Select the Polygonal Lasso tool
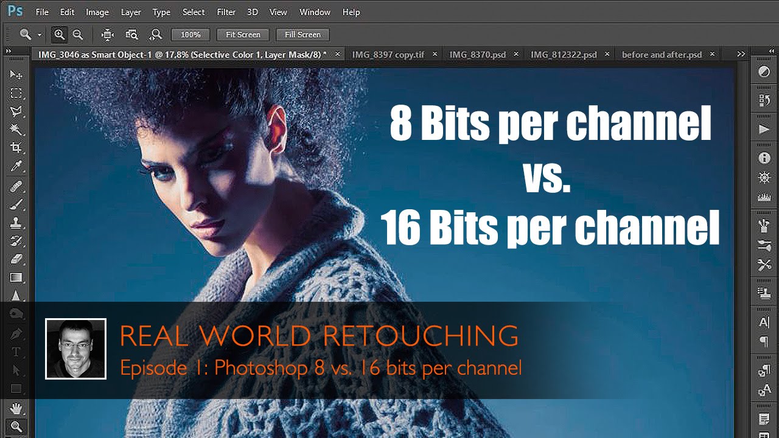 tap(16, 111)
